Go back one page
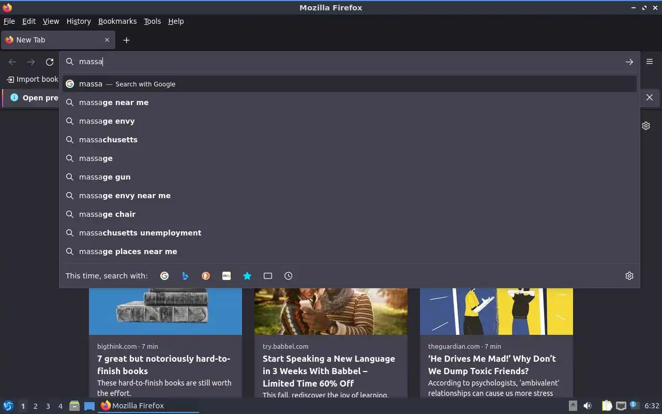 (12, 62)
